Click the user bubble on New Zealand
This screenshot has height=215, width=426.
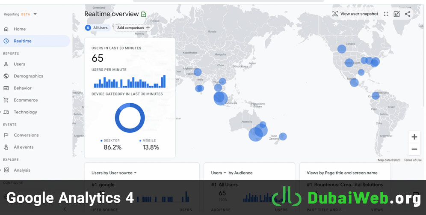(x=283, y=136)
